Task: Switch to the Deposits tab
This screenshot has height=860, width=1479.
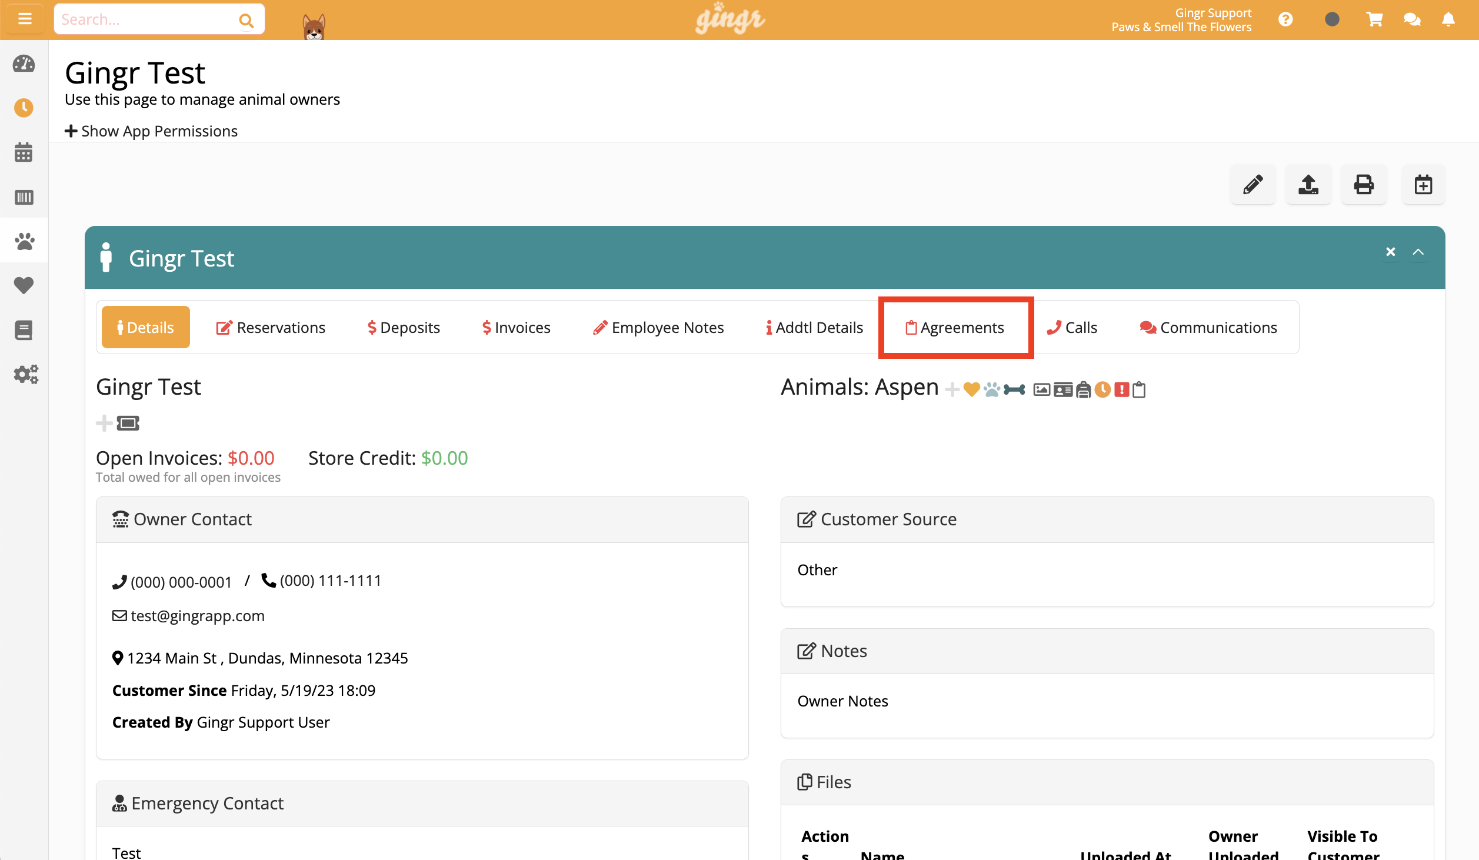Action: click(404, 328)
